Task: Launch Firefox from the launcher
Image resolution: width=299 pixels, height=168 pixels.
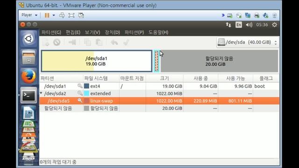Action: pos(28,76)
